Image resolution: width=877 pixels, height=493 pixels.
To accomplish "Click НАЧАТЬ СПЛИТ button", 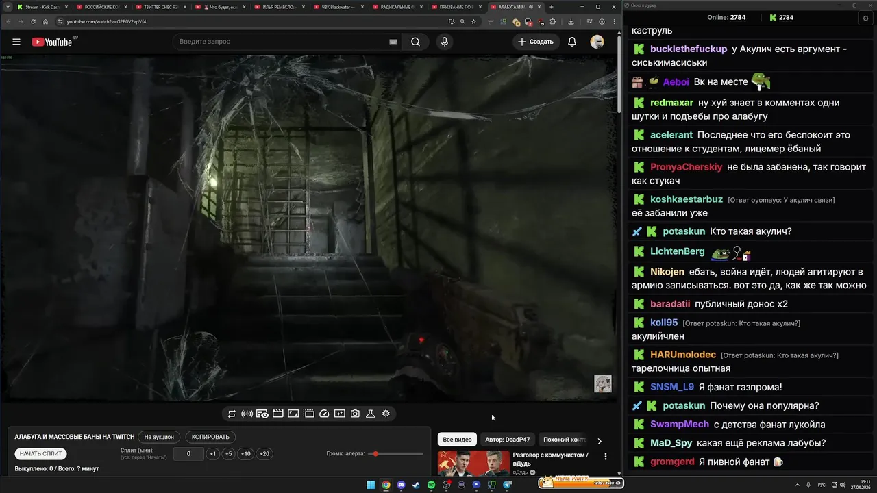I will (x=41, y=453).
